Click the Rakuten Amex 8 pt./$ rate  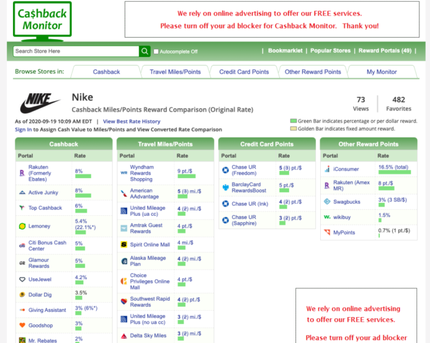point(385,183)
